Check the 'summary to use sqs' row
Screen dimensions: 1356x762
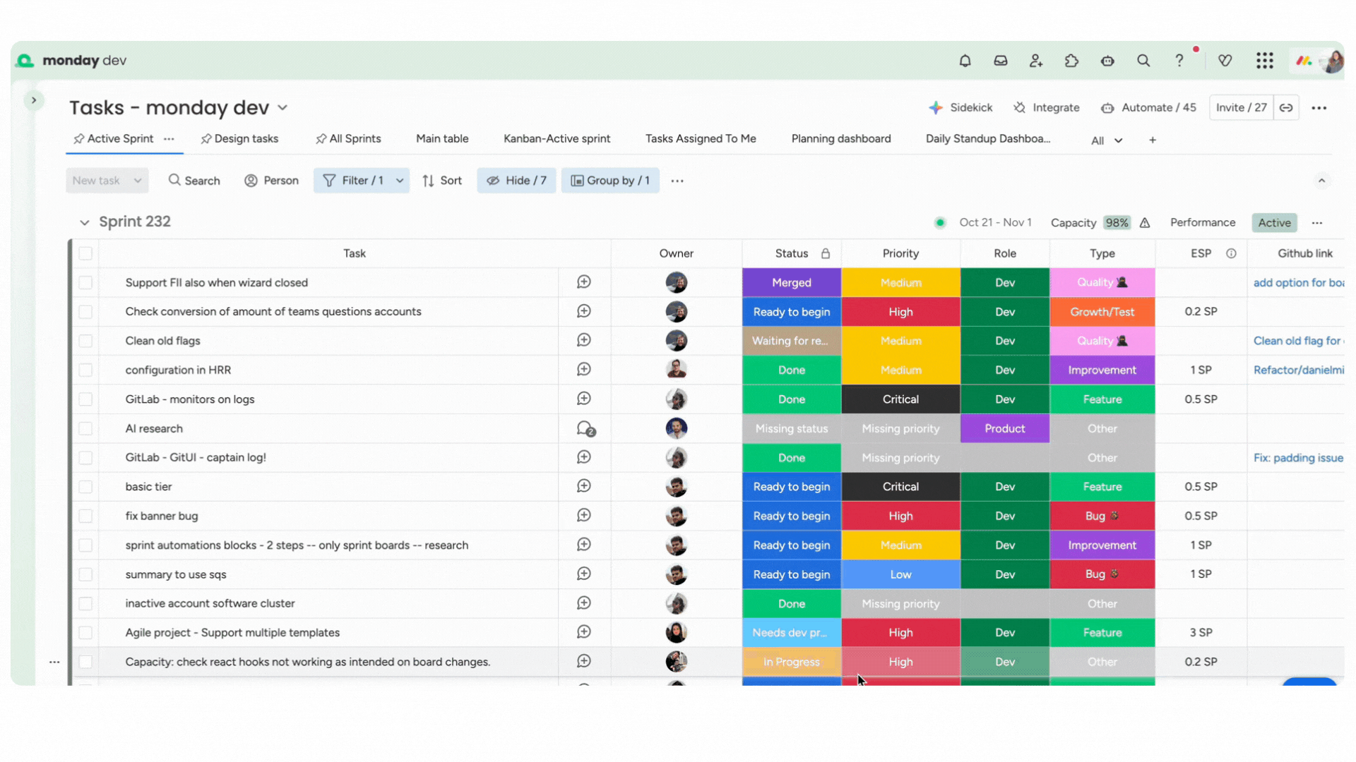point(85,574)
